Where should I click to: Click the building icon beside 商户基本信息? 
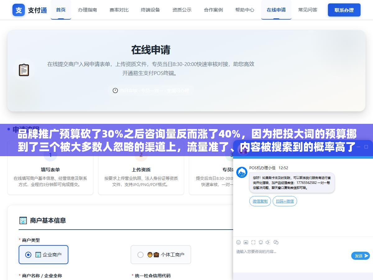point(23,221)
